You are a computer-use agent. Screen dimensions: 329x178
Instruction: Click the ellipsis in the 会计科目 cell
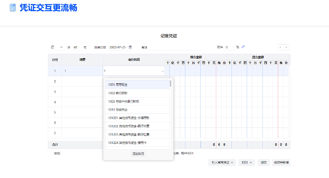162,71
